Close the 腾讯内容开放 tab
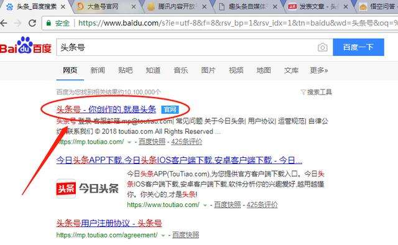This screenshot has width=398, height=245. (x=204, y=7)
